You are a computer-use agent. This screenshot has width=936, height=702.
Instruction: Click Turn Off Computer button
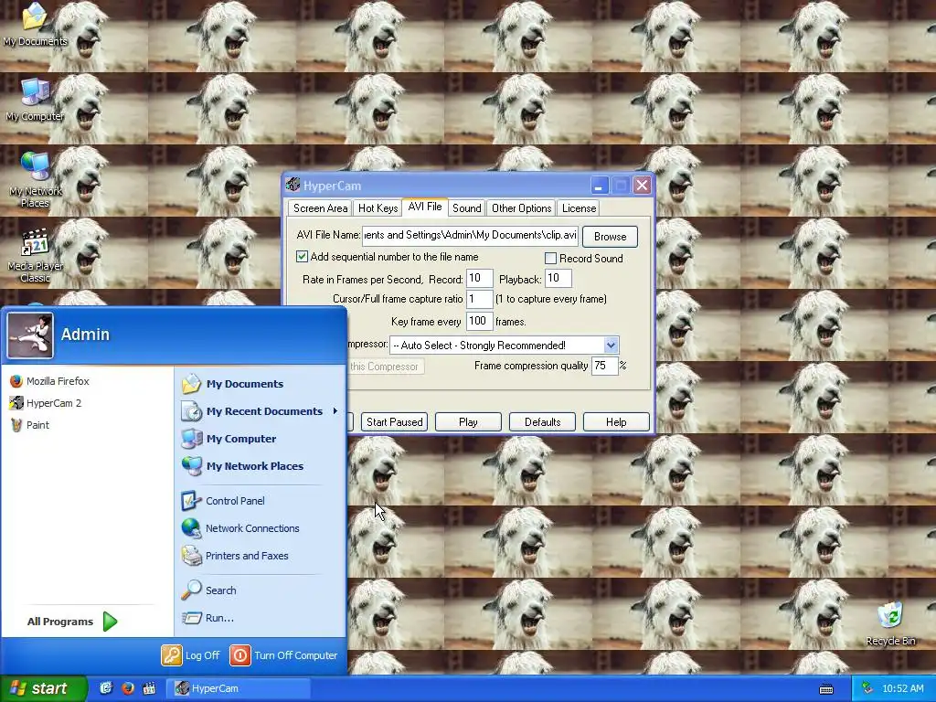(284, 655)
